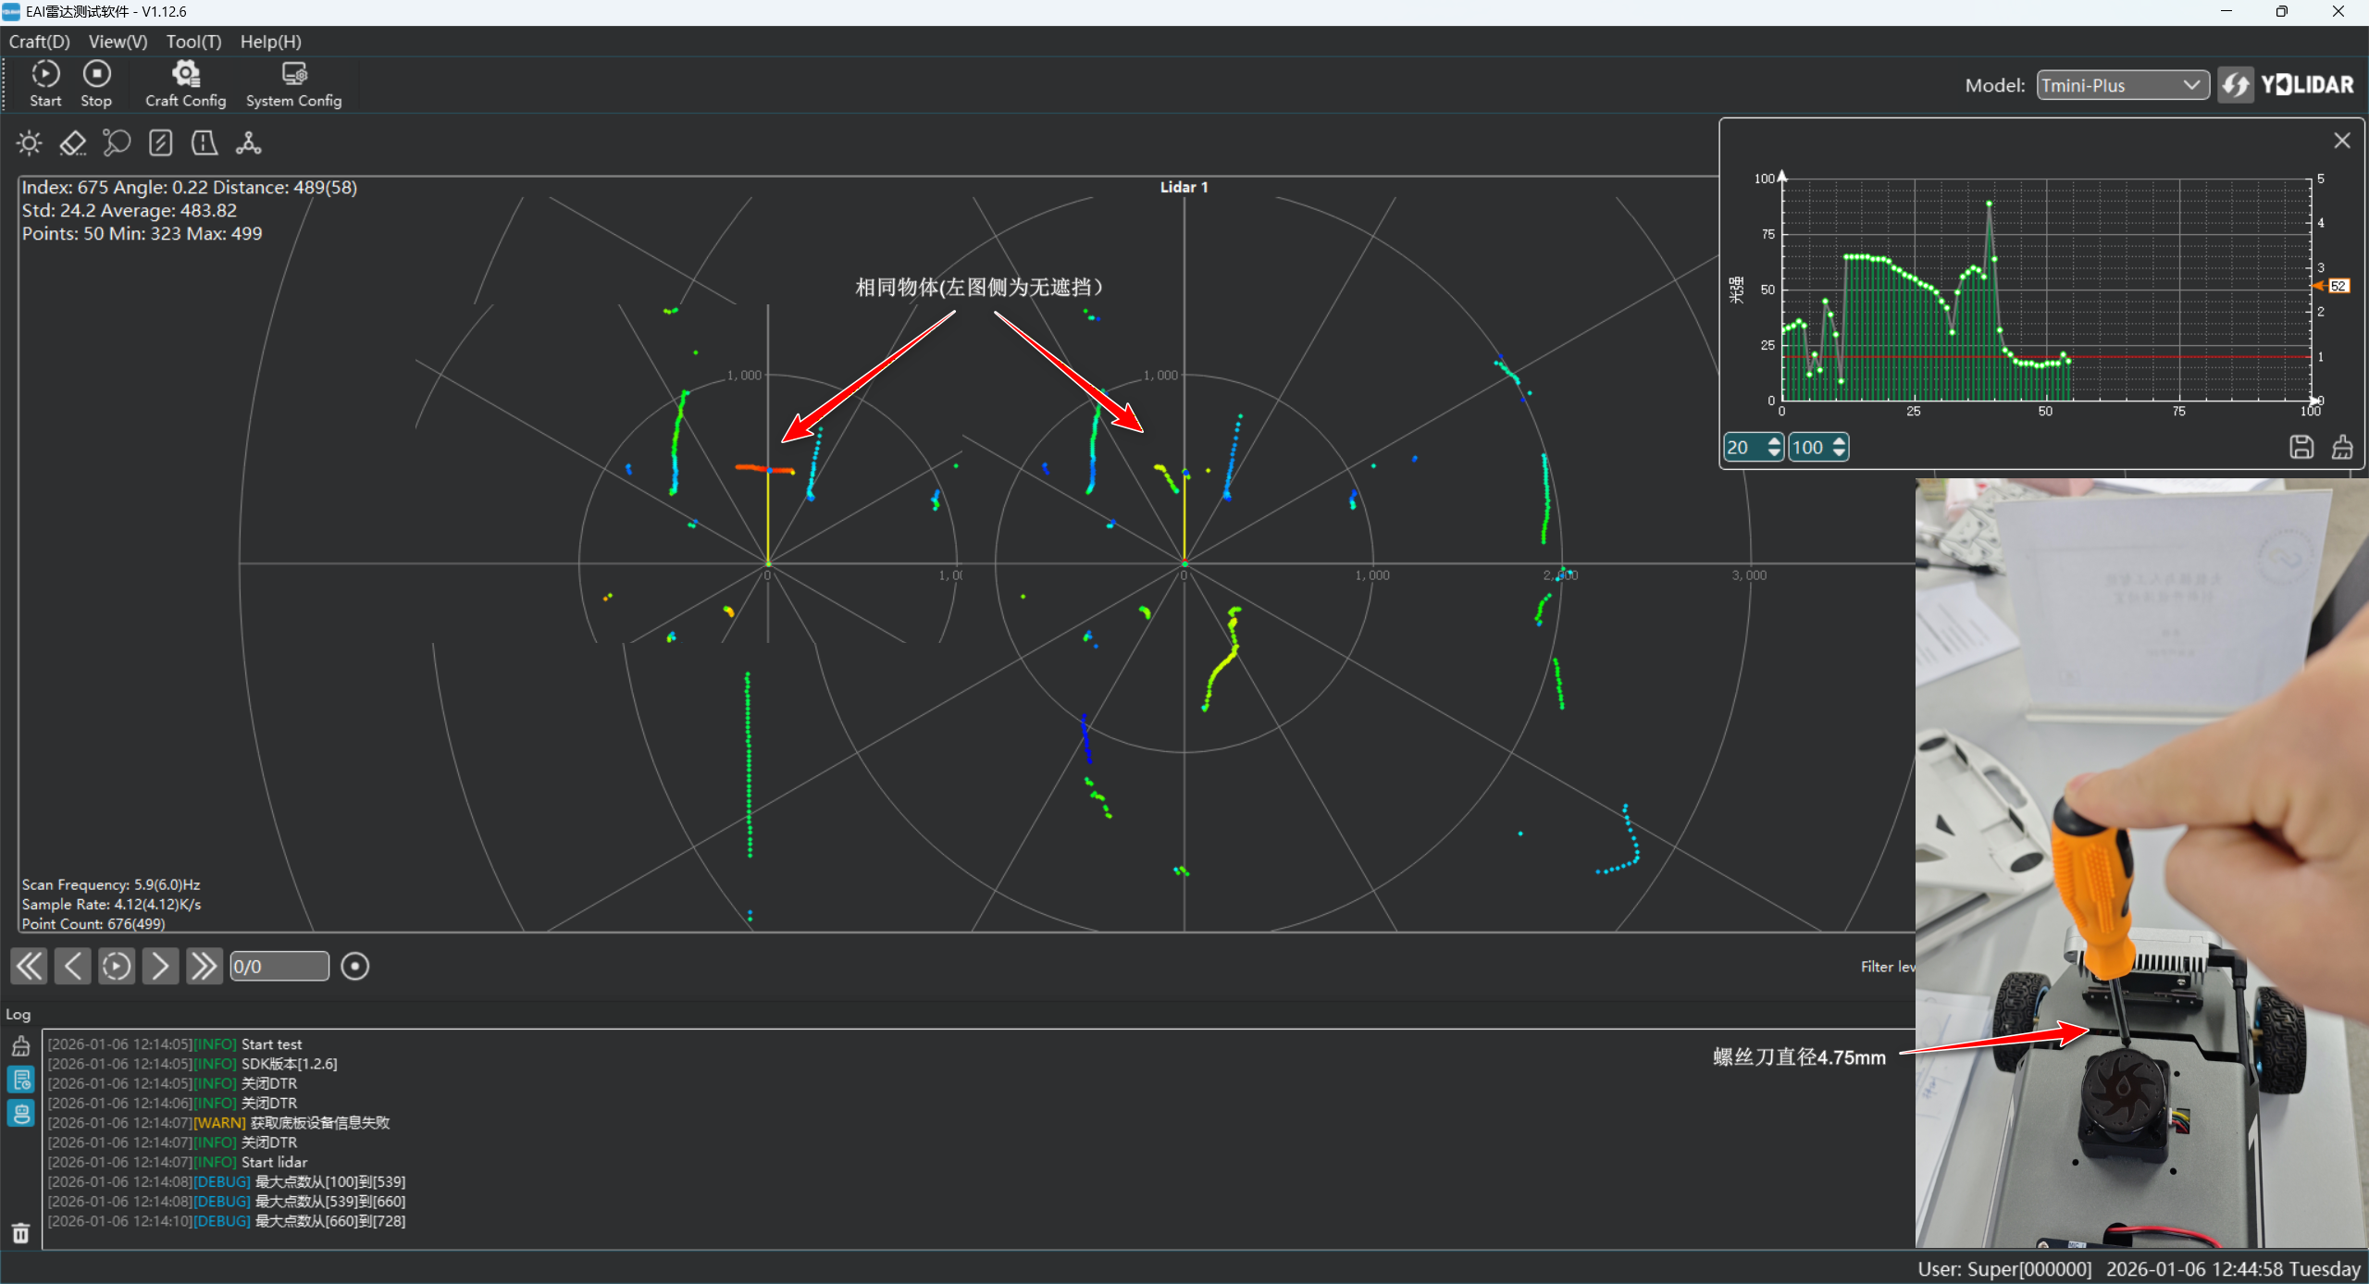The width and height of the screenshot is (2369, 1284).
Task: Click the sun brightness icon
Action: pyautogui.click(x=29, y=143)
